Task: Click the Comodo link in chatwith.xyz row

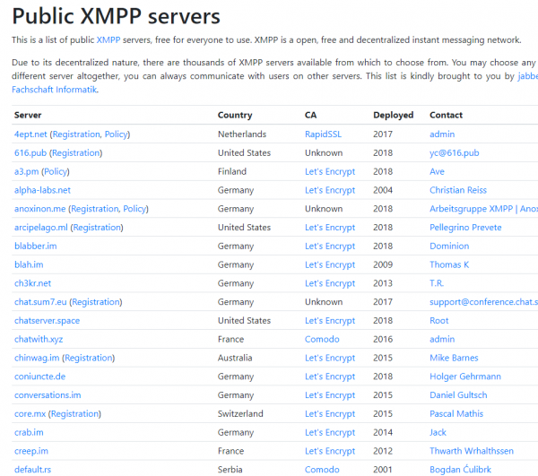Action: 322,340
